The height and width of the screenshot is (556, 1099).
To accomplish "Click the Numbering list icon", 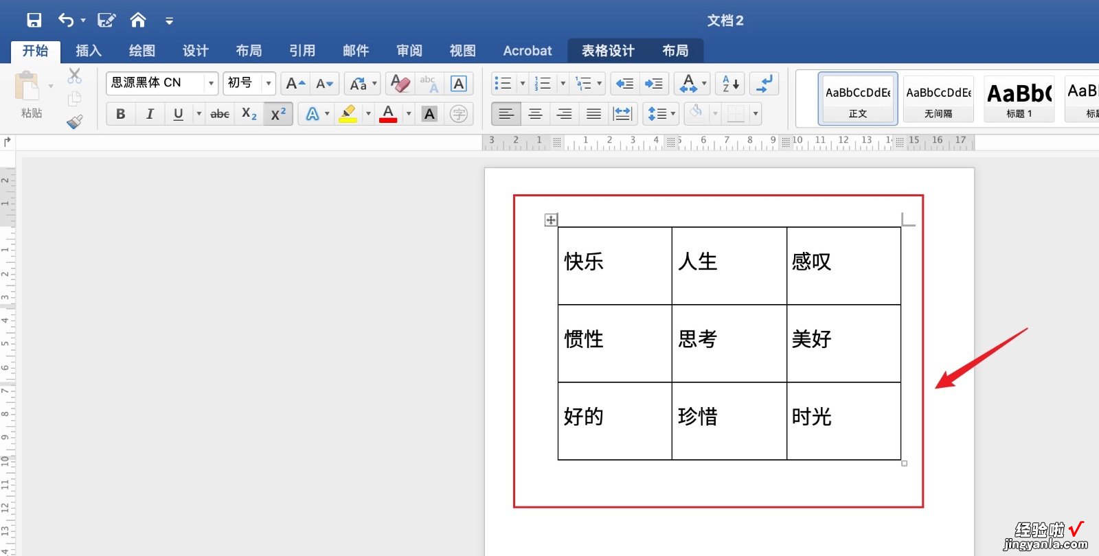I will click(543, 84).
